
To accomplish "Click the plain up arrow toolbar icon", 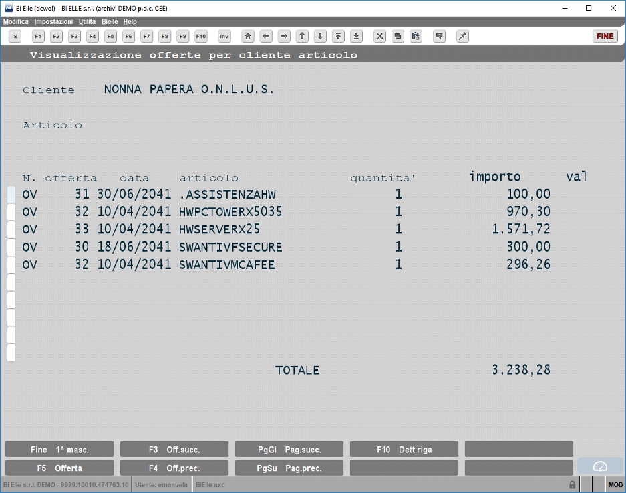I will point(302,36).
